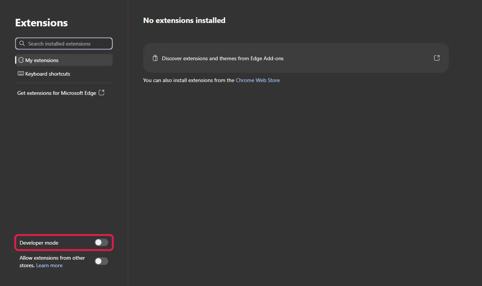
Task: Open Discover extensions and themes from Edge Add-ons
Action: tap(296, 58)
